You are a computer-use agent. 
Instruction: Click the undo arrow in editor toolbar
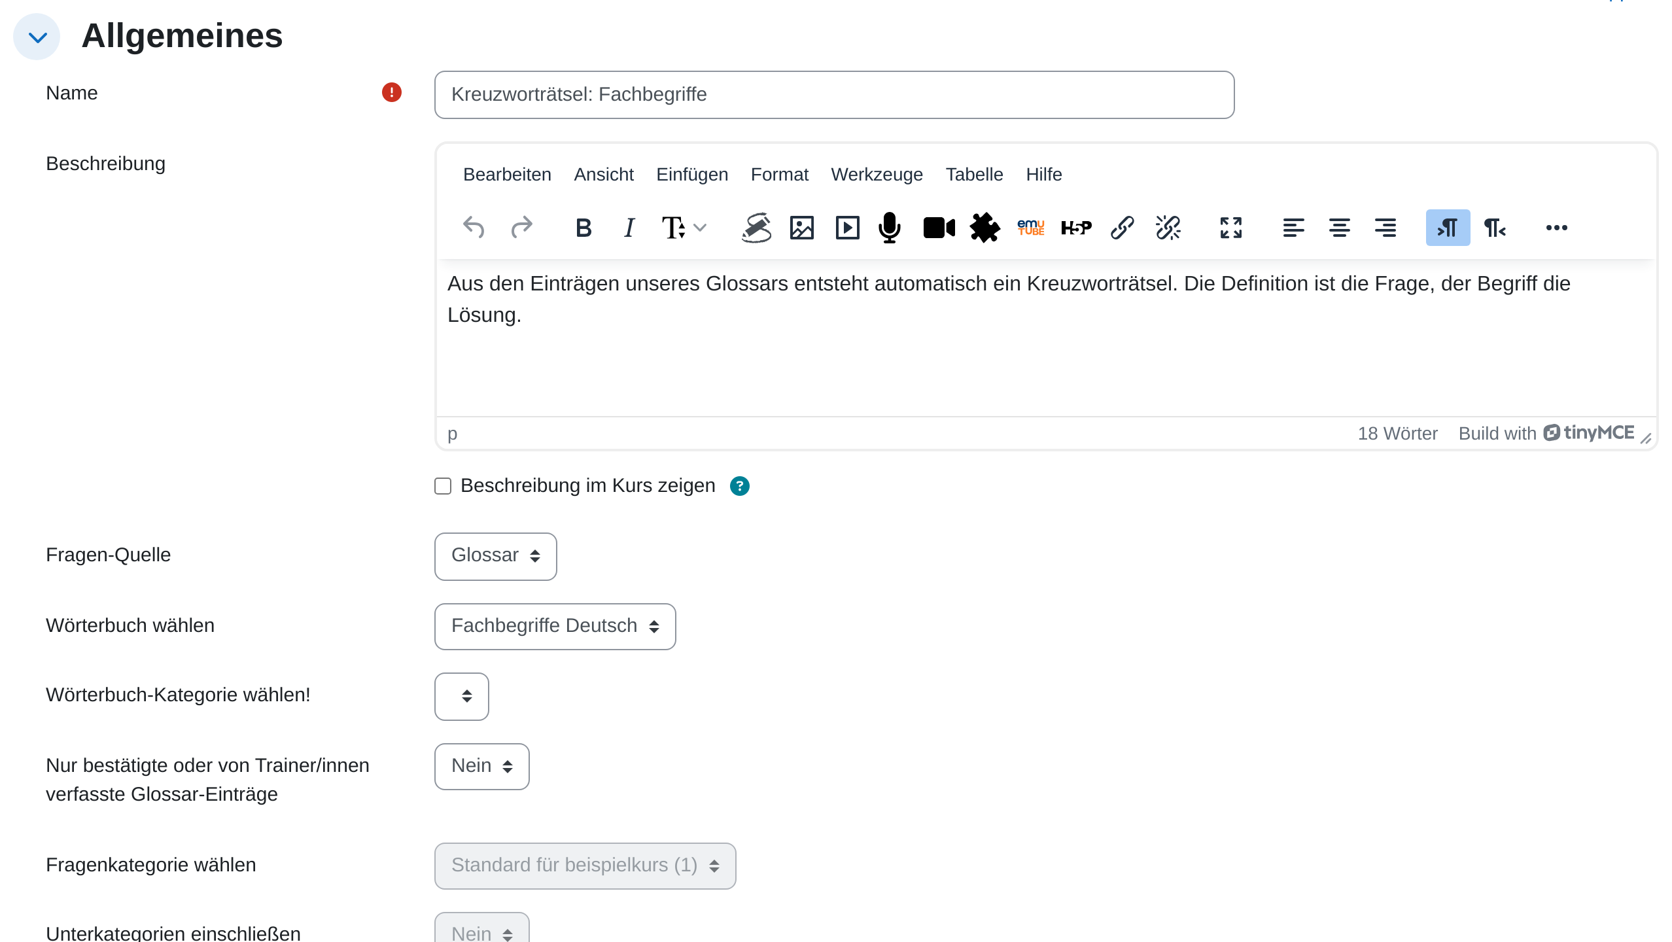coord(474,228)
